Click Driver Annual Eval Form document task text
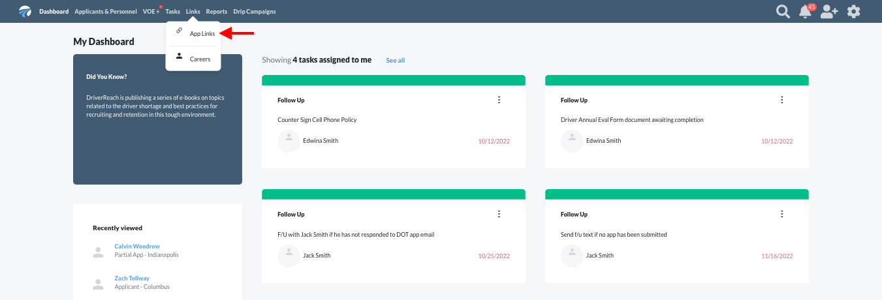 (x=632, y=120)
